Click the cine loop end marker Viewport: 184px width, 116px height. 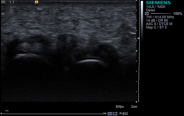105,113
